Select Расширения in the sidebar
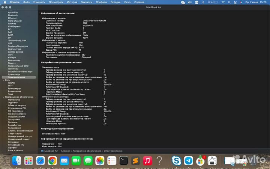 (x=14, y=128)
